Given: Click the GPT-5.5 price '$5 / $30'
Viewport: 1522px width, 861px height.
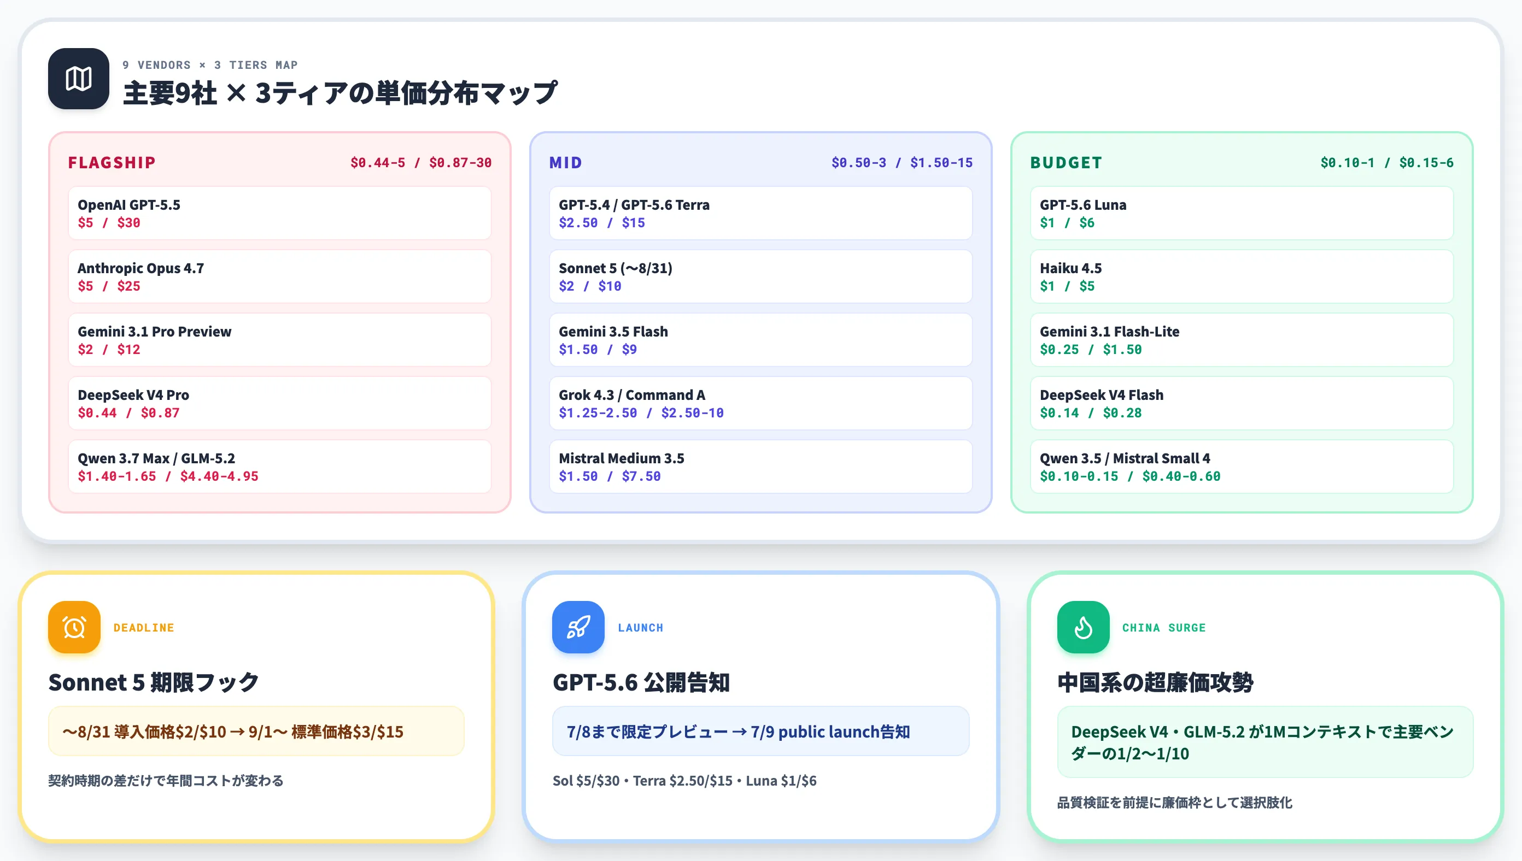Looking at the screenshot, I should click(109, 223).
